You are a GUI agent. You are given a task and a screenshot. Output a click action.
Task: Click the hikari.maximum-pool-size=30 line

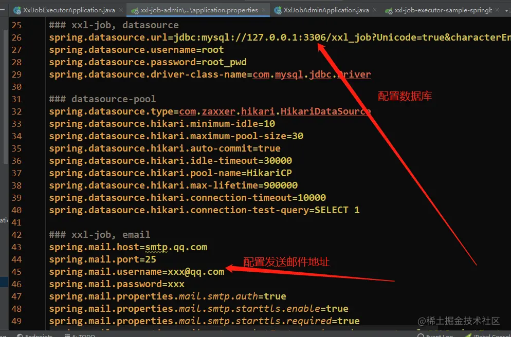pos(176,136)
